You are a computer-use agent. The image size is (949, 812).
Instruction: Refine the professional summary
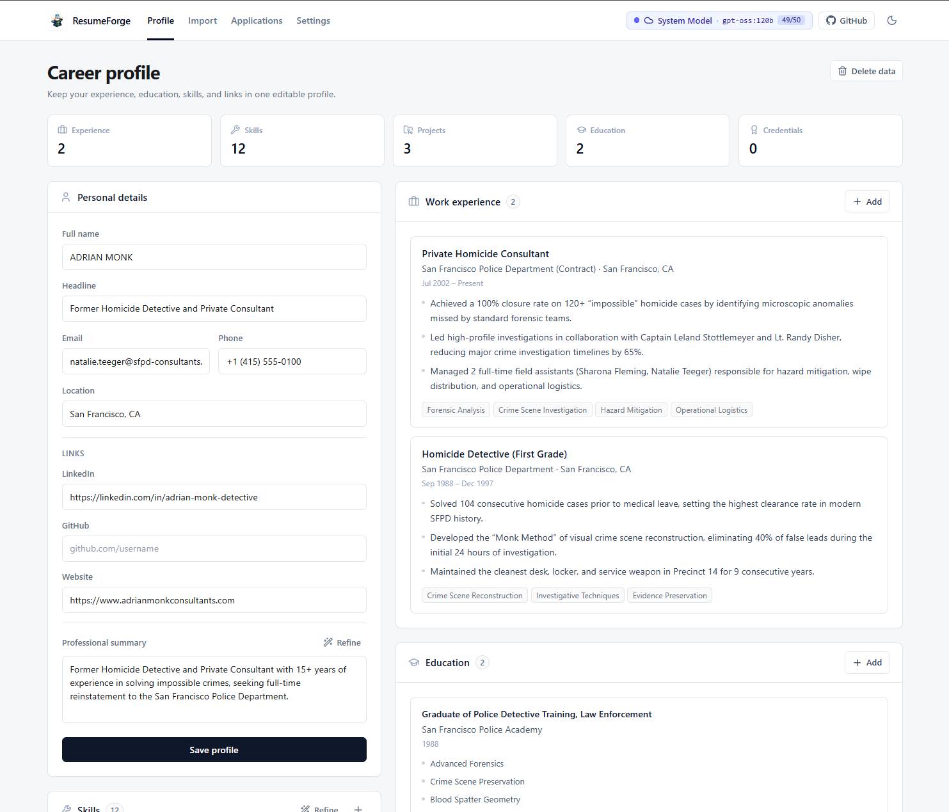click(x=342, y=642)
